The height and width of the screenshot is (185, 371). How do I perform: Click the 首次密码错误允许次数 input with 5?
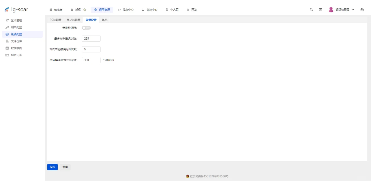coord(91,49)
